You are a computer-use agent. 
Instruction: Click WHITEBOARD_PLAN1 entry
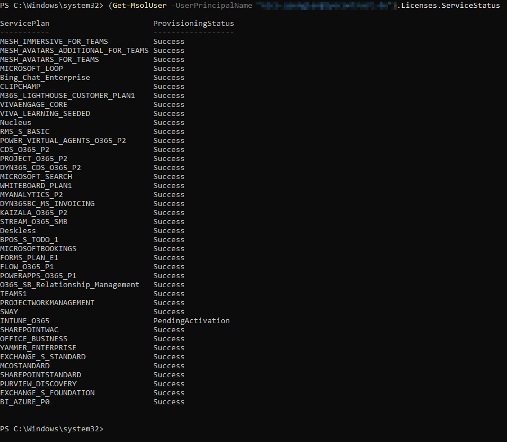coord(36,186)
